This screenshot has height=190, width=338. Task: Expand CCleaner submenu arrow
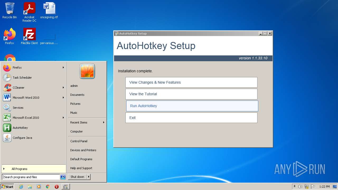tap(63, 88)
